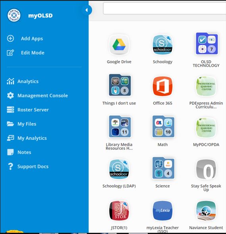
Task: Click the myOLSD district logo
Action: pos(14,15)
